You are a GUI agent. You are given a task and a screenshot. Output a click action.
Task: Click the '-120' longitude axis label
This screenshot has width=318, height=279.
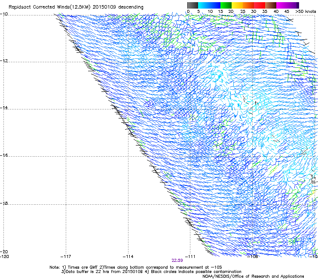click(x=4, y=256)
